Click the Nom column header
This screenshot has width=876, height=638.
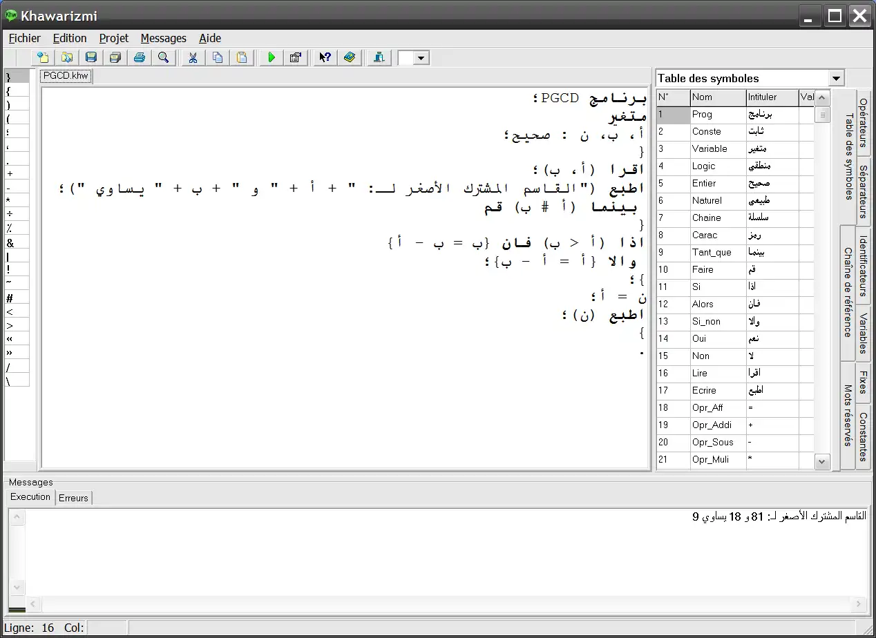[x=718, y=97]
